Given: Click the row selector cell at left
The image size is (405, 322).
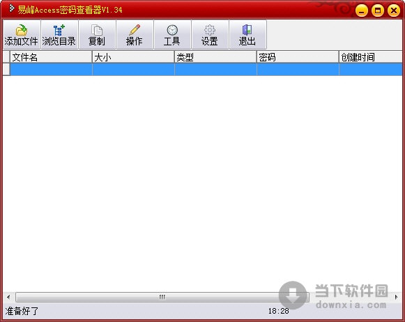Looking at the screenshot, I should pos(6,70).
